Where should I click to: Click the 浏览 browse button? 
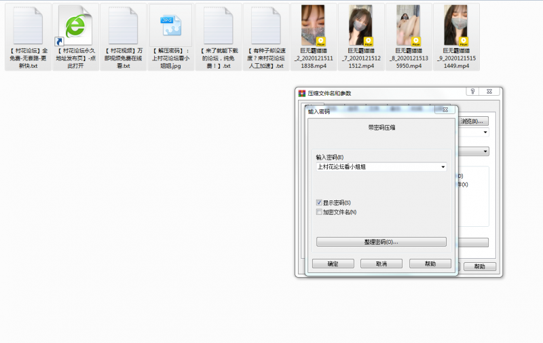pyautogui.click(x=473, y=122)
